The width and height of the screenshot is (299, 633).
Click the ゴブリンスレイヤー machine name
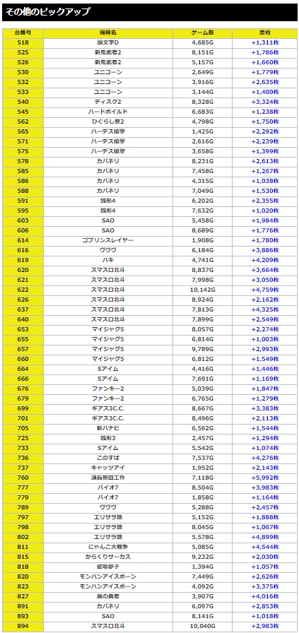coord(108,240)
